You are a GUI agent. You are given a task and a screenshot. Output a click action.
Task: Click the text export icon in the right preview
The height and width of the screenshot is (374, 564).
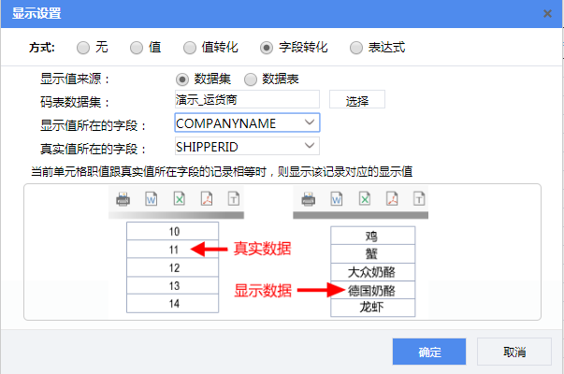[420, 199]
